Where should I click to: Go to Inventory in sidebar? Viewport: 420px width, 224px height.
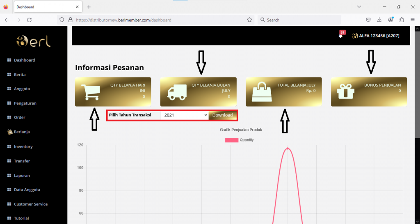point(23,146)
